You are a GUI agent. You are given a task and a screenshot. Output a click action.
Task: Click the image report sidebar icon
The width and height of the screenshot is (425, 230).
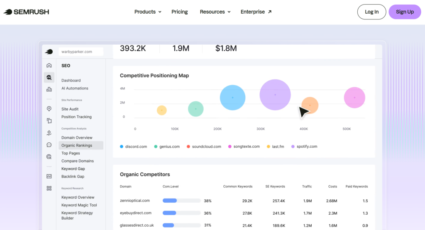[x=49, y=176]
